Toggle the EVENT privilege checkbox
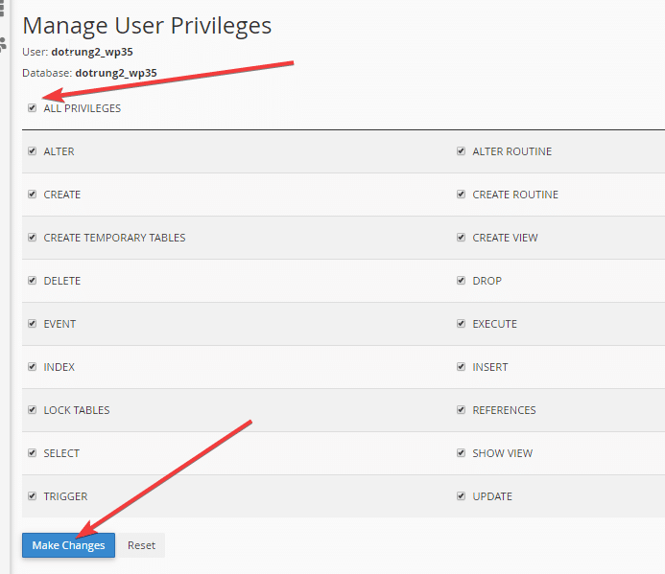This screenshot has height=574, width=665. [33, 324]
